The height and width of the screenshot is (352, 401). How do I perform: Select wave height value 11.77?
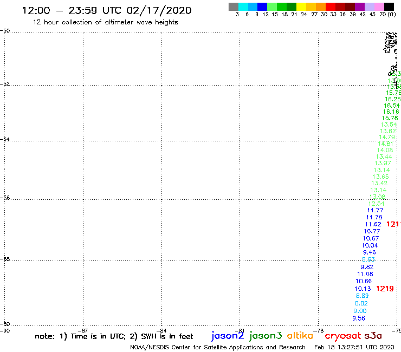(375, 210)
